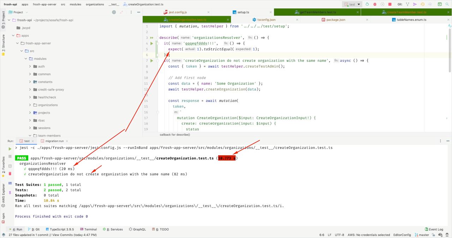Viewport: 452px width, 238px height.
Task: Fold the mutation template on line 16
Action: (x=157, y=112)
